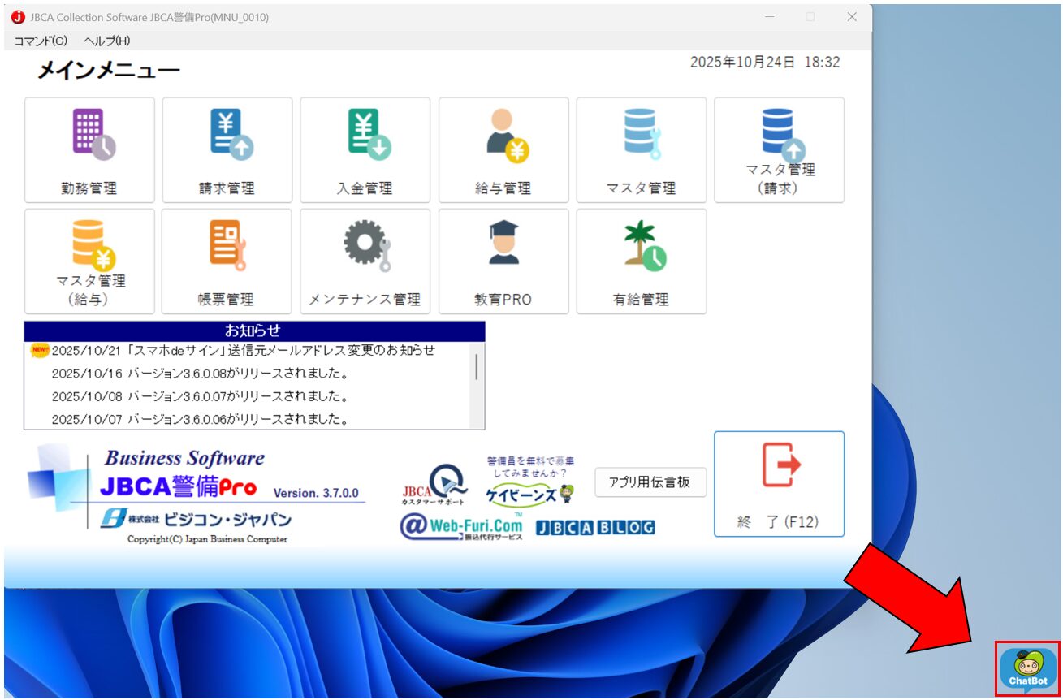Click the お知らせ list scrollbar
This screenshot has height=700, width=1063.
point(477,368)
